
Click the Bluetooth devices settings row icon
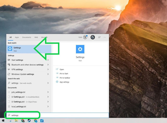pos(9,65)
